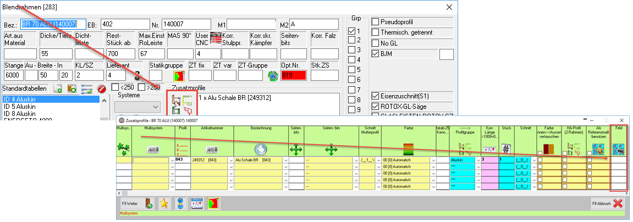The width and height of the screenshot is (633, 222).
Task: Uncheck the ROTOX-GL-Säge checkbox
Action: 375,107
